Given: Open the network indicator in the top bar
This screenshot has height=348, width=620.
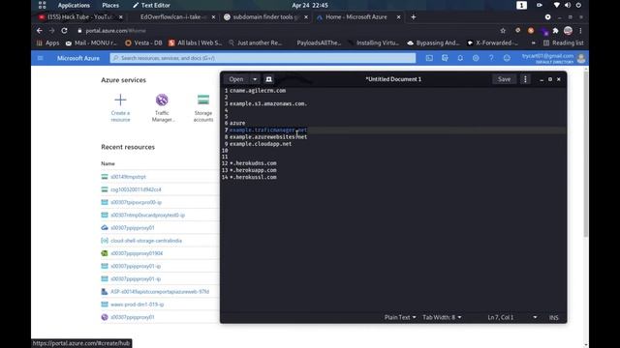Looking at the screenshot, I should tap(557, 5).
